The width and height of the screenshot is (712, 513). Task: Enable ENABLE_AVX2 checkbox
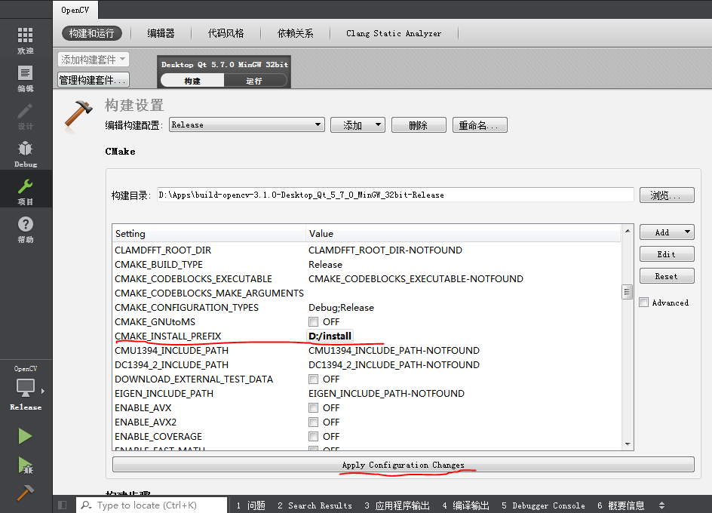tap(313, 422)
